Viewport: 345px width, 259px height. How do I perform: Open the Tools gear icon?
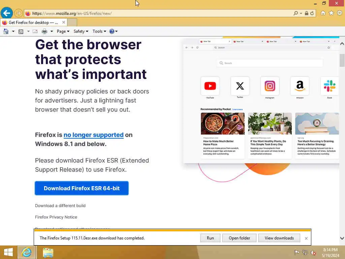pyautogui.click(x=340, y=13)
